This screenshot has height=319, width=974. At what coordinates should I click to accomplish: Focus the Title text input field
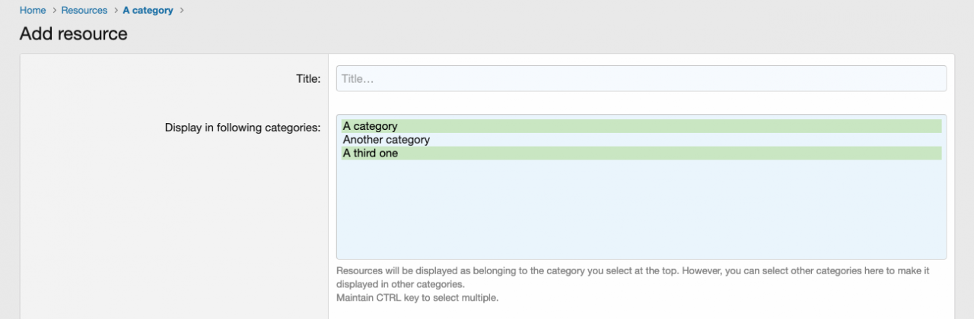[641, 79]
